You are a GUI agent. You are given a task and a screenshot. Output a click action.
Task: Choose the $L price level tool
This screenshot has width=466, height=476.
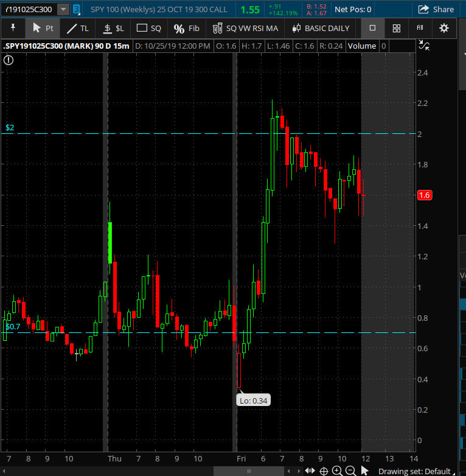click(x=113, y=28)
